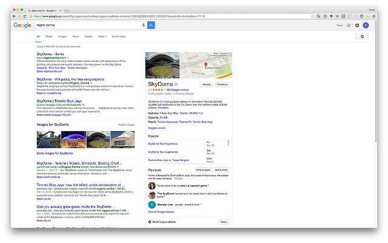Image resolution: width=388 pixels, height=243 pixels.
Task: Open the SkyDome - Home result
Action: click(x=50, y=54)
